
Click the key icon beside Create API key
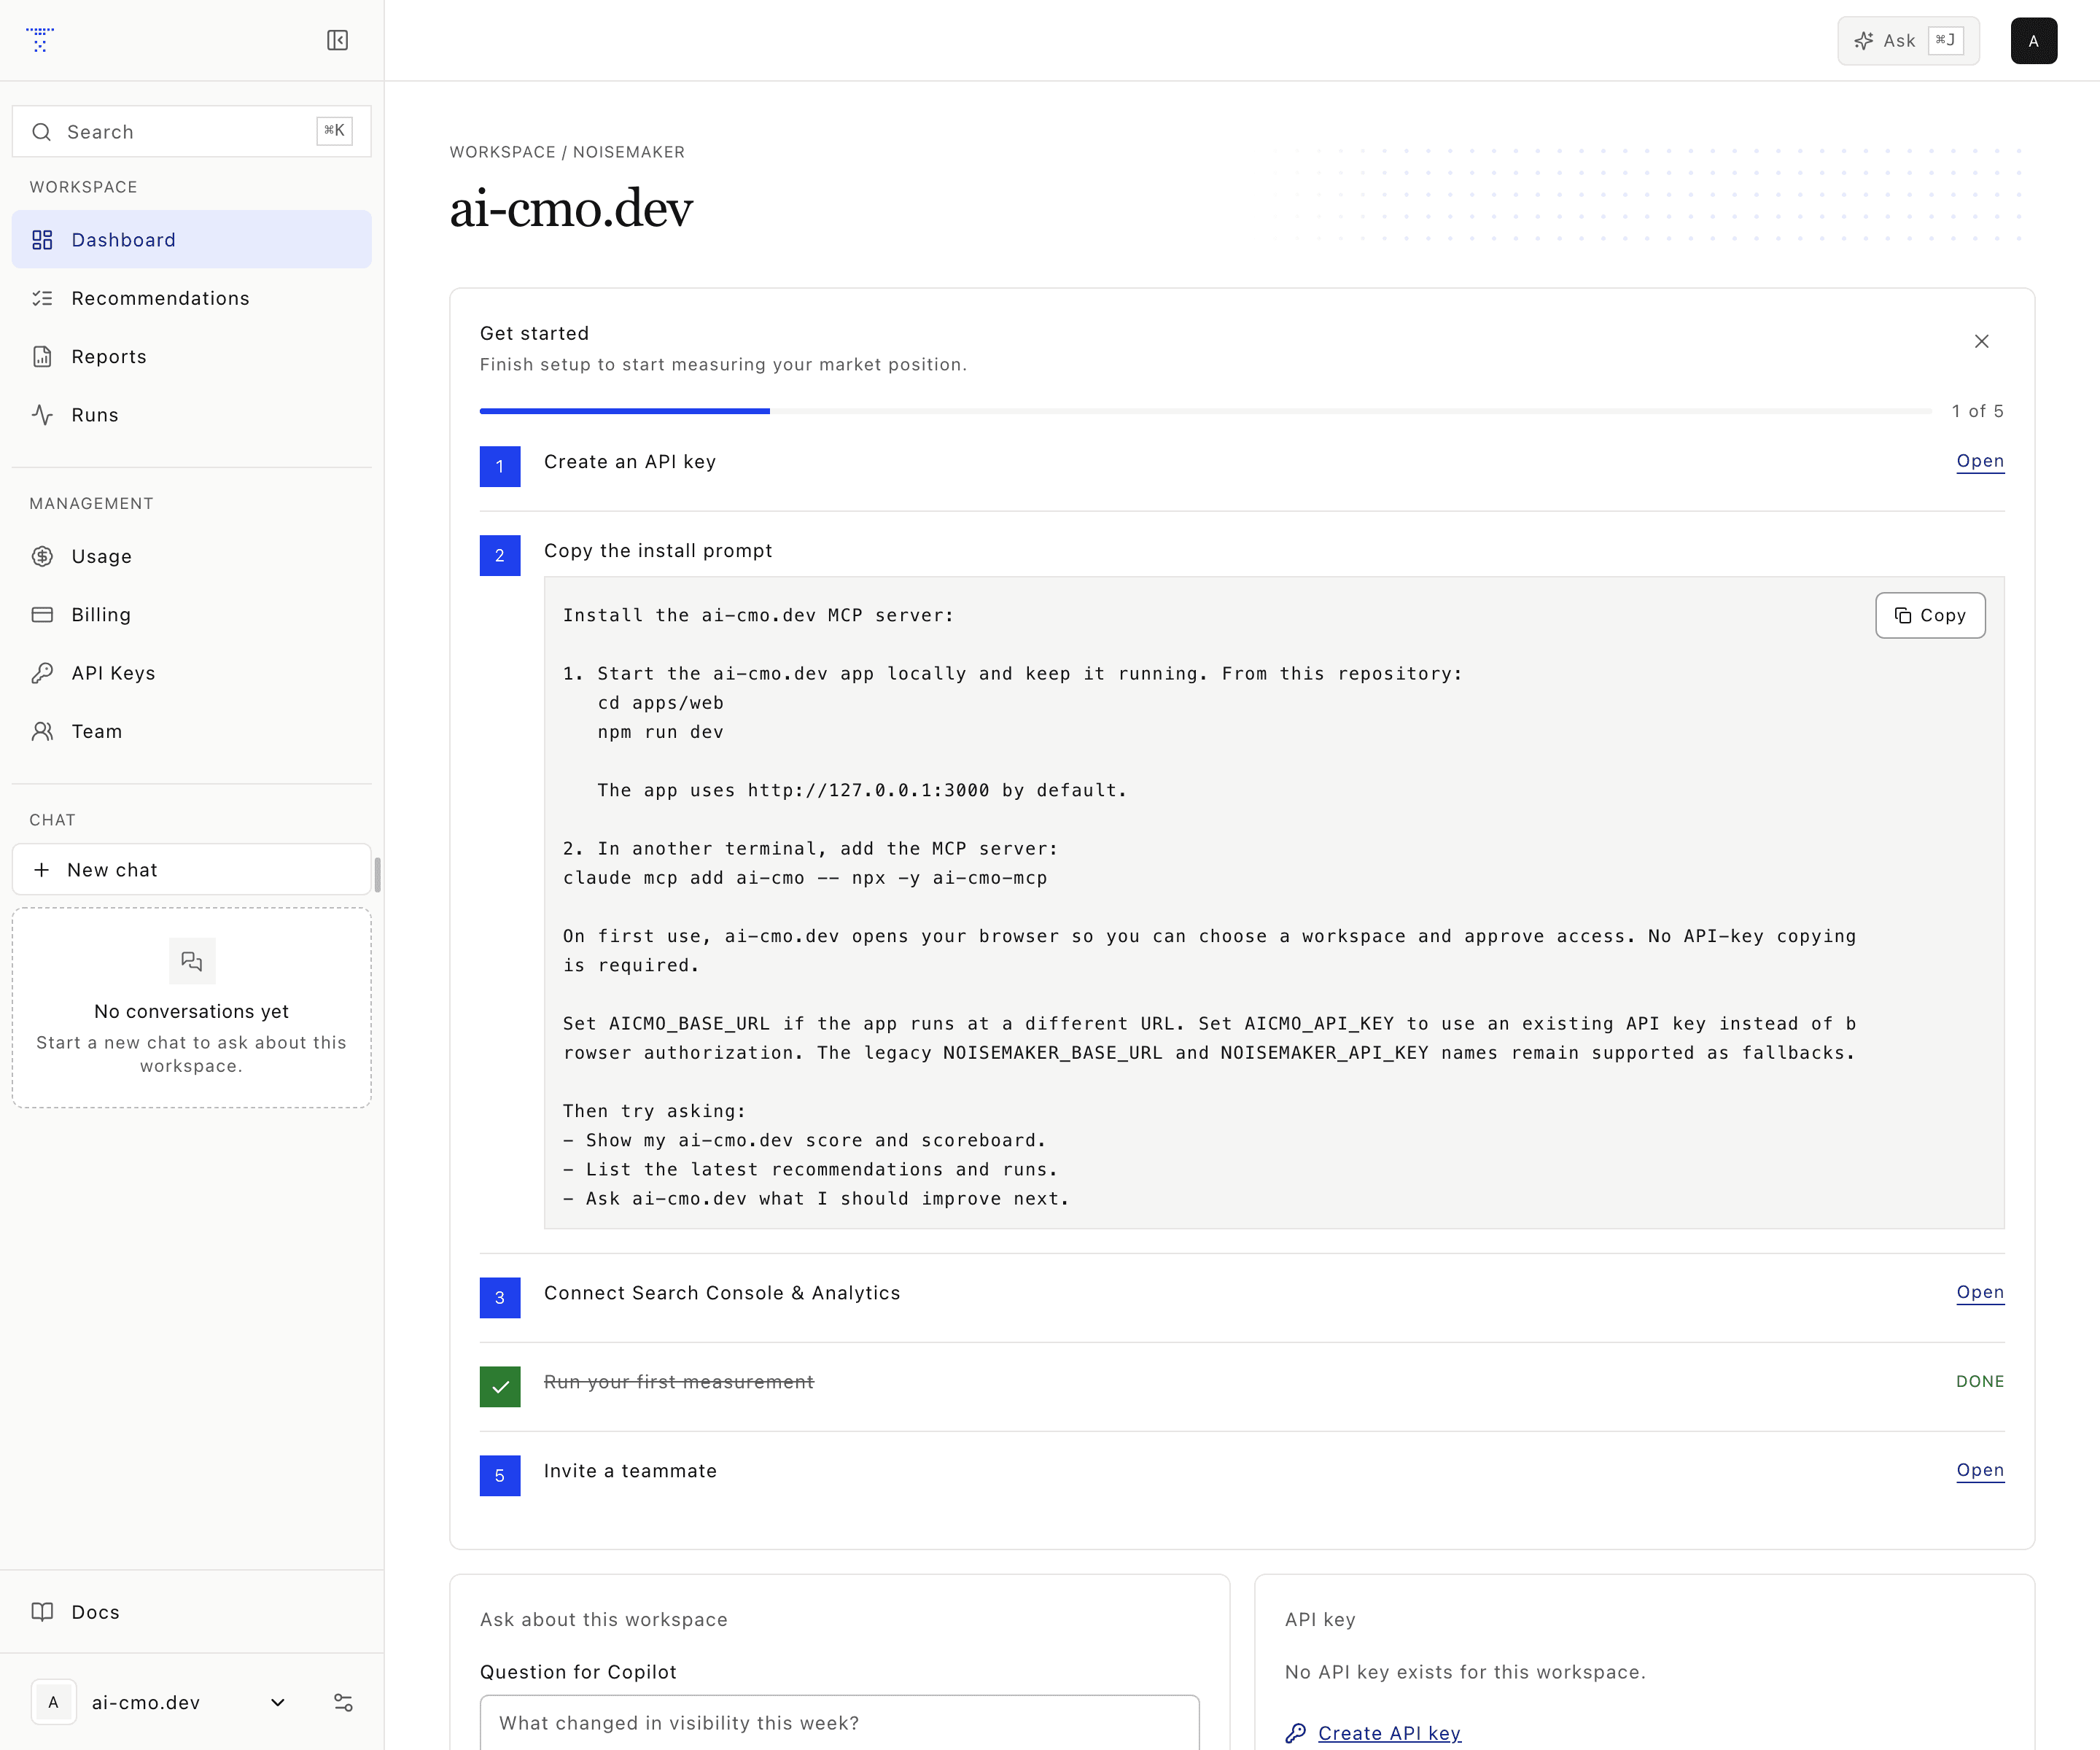[1296, 1734]
